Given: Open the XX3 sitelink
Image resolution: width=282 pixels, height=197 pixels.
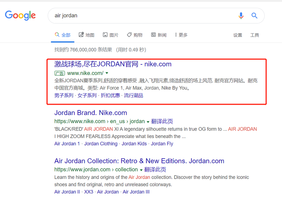Looking at the screenshot, I should coord(89,192).
